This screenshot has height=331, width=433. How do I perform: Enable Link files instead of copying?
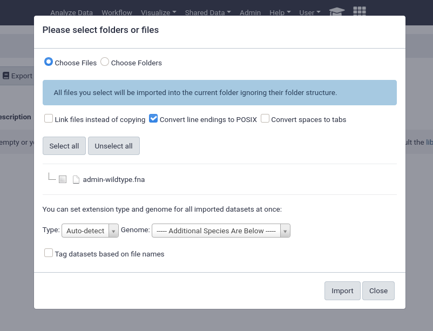[x=49, y=119]
